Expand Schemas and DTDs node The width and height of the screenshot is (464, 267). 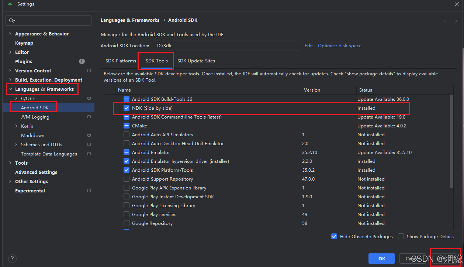16,144
